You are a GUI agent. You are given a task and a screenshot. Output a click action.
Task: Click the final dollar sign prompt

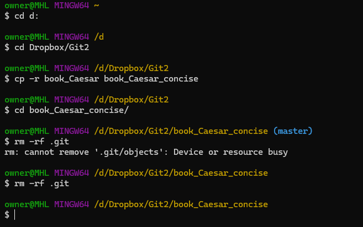[x=7, y=215]
